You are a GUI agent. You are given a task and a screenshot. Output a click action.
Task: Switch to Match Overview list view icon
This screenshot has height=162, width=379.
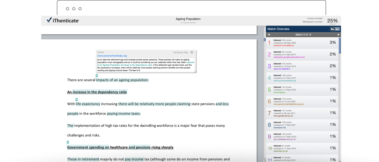click(x=333, y=29)
